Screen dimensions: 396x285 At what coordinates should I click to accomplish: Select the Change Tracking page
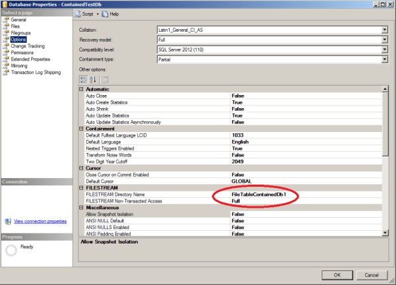[28, 46]
